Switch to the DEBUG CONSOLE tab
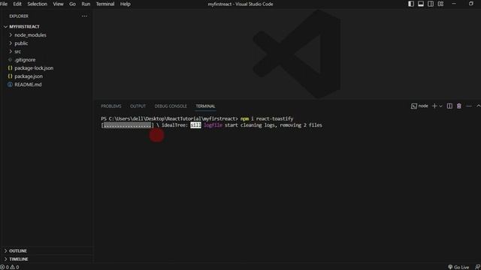Screen dimensions: 481x270 click(171, 106)
